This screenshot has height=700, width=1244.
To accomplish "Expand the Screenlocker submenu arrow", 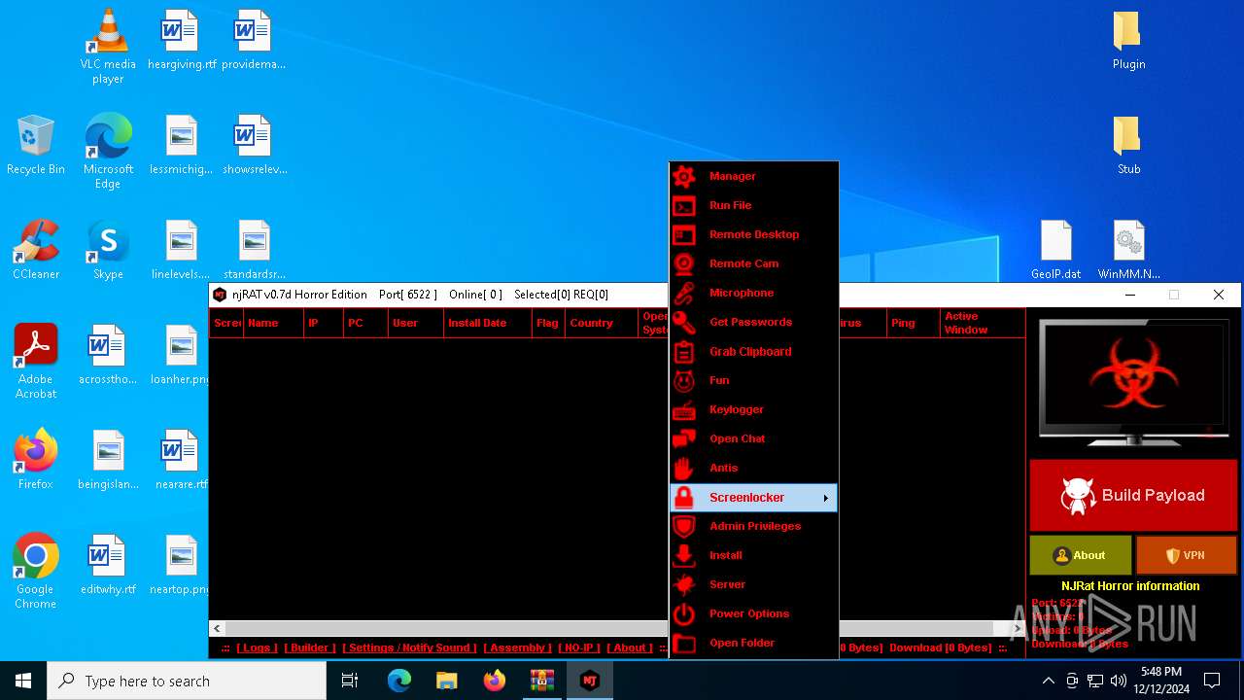I will click(826, 498).
